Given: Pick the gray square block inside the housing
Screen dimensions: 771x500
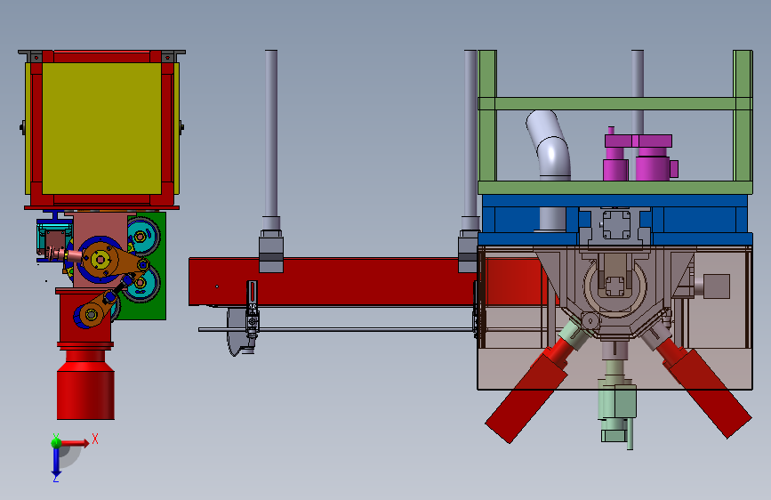Looking at the screenshot, I should (717, 286).
